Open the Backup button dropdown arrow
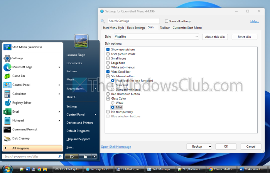 210,146
